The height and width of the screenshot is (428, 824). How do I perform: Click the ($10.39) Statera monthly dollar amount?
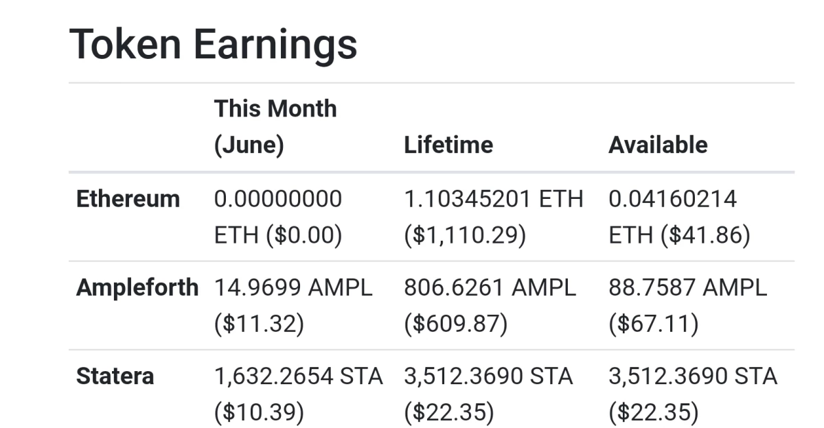259,412
